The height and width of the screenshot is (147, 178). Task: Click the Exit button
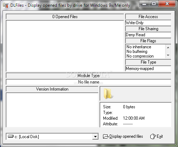pyautogui.click(x=157, y=136)
